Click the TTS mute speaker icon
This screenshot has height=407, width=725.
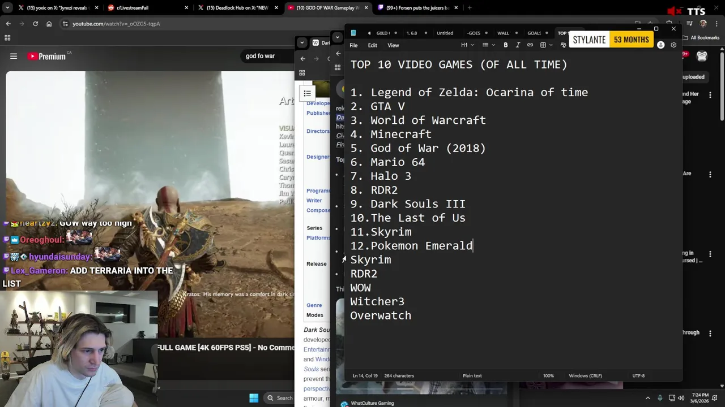674,11
